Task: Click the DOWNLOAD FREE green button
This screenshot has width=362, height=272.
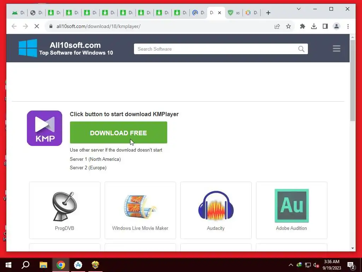Action: (118, 132)
